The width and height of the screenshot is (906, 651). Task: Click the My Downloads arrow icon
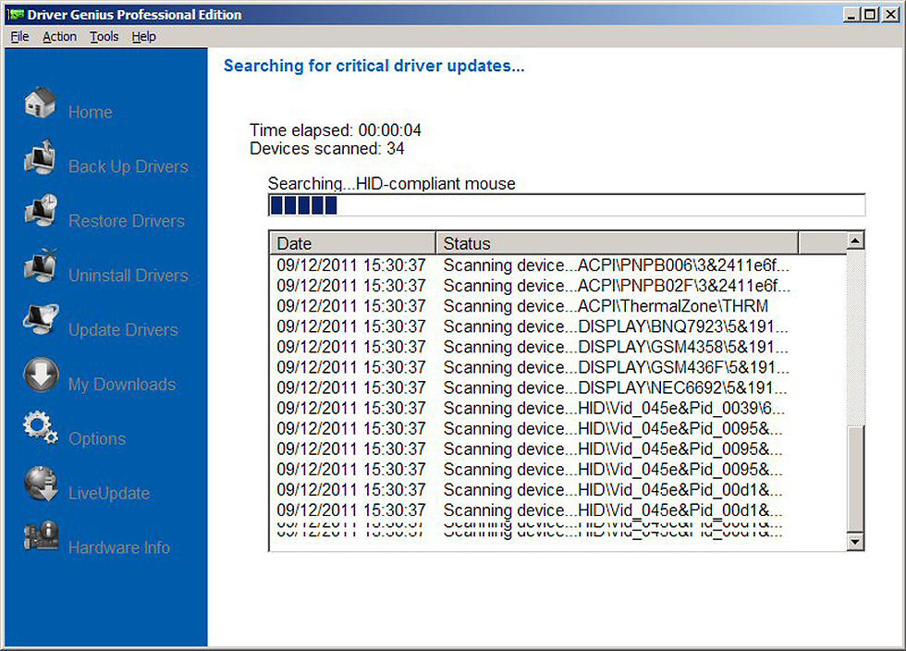pos(41,375)
